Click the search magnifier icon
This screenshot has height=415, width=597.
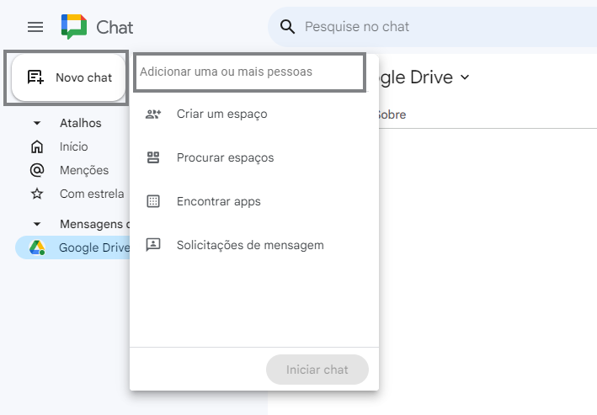pos(287,27)
